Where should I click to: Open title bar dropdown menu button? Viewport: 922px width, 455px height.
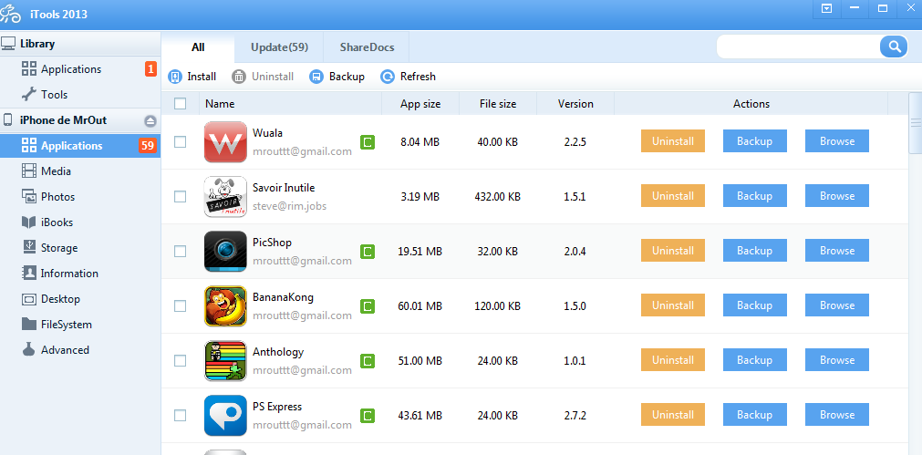[826, 7]
